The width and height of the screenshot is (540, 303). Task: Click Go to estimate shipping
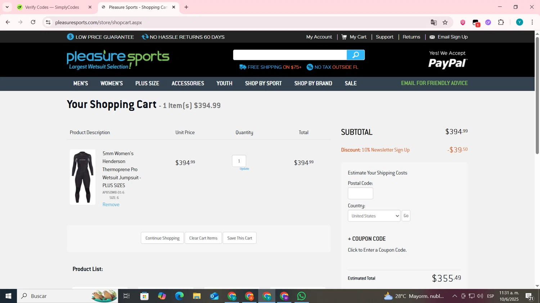pos(406,216)
